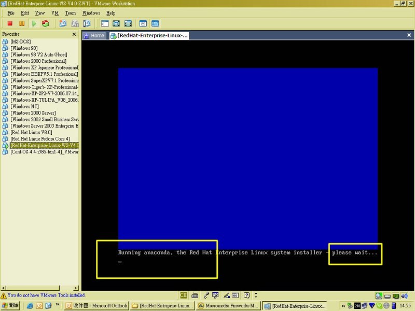Click the VMware sound speaker status icon

[404, 296]
